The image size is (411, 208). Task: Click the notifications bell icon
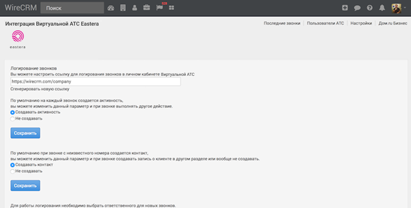[x=382, y=8]
